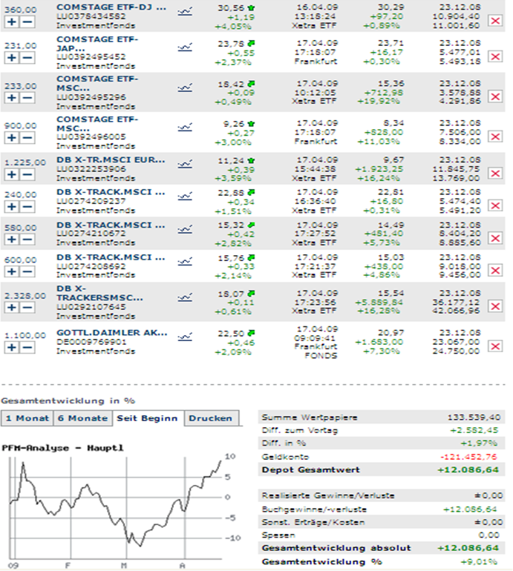Image resolution: width=513 pixels, height=571 pixels.
Task: Open DB X-TR.MSCI EUR fund link
Action: [x=111, y=160]
